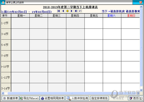Click the undo return arrow icon
The image size is (144, 102).
click(x=80, y=11)
